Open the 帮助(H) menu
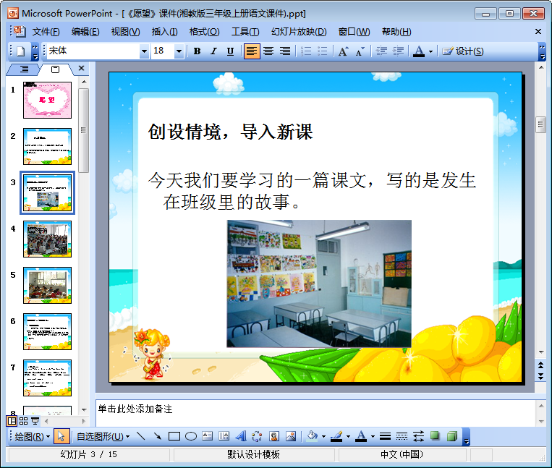The width and height of the screenshot is (552, 468). 396,32
